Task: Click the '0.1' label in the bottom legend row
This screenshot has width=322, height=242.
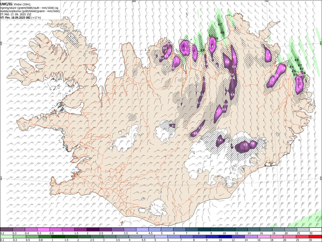Action: (x=2, y=240)
